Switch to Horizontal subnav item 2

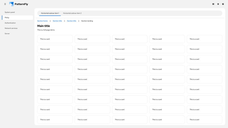pos(72,13)
